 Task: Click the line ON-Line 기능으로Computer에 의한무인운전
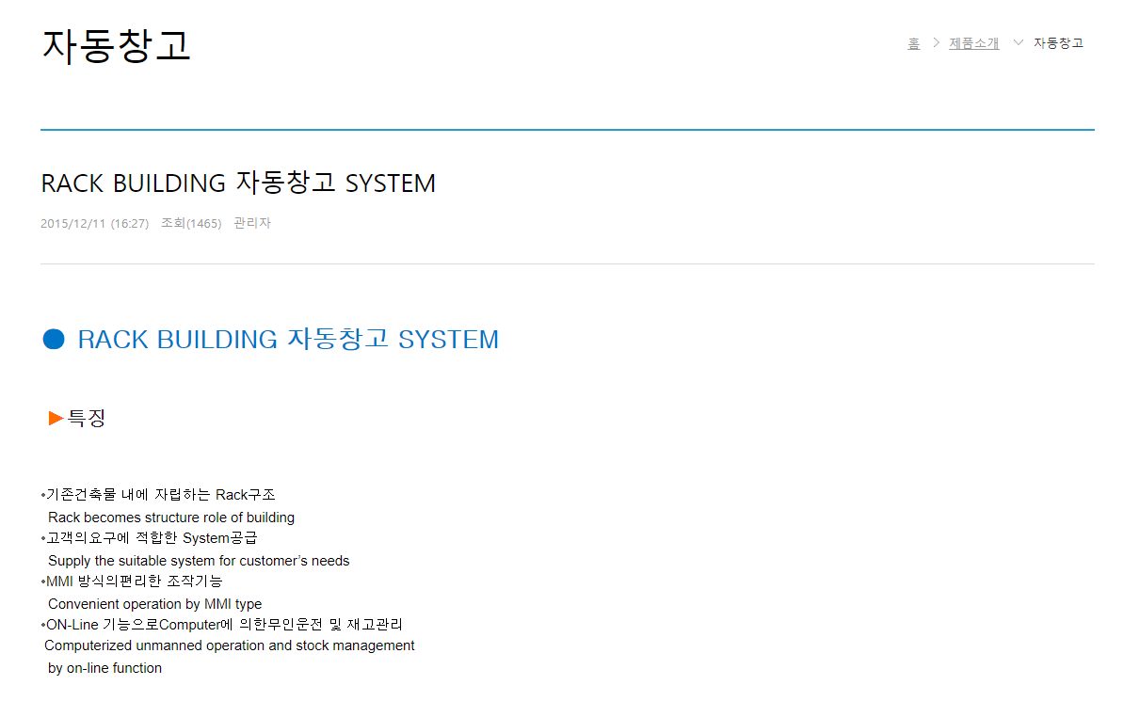(x=222, y=625)
